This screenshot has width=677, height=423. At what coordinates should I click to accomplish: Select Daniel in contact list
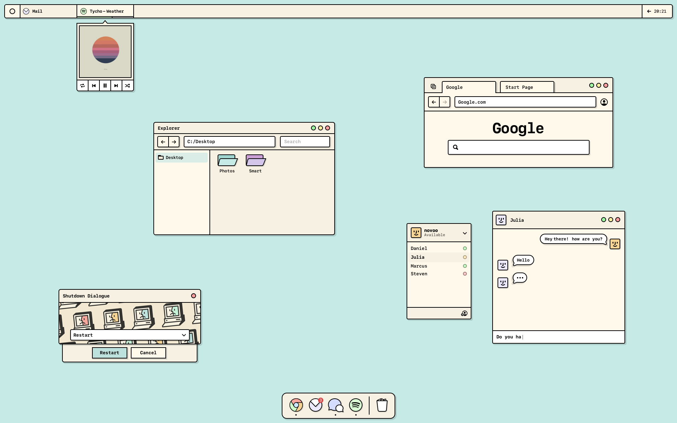click(439, 249)
